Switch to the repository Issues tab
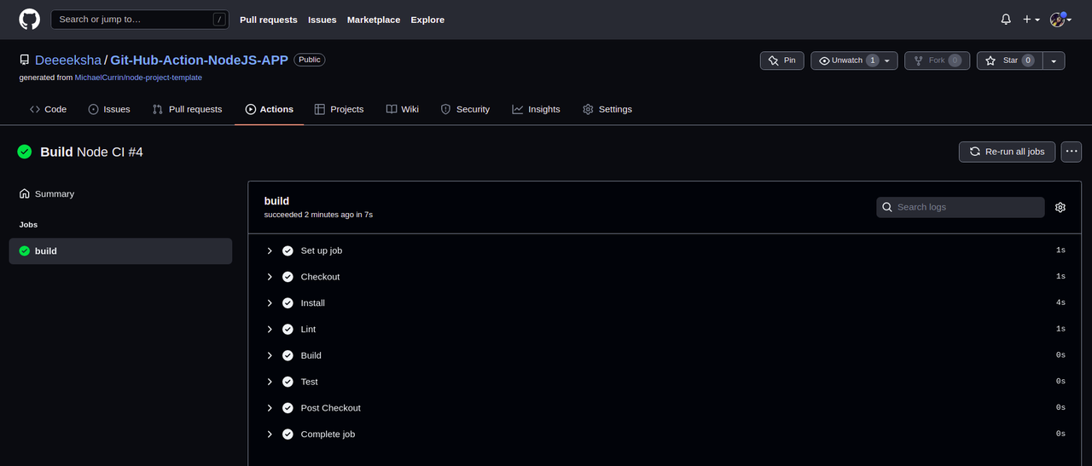This screenshot has width=1092, height=466. pyautogui.click(x=109, y=109)
